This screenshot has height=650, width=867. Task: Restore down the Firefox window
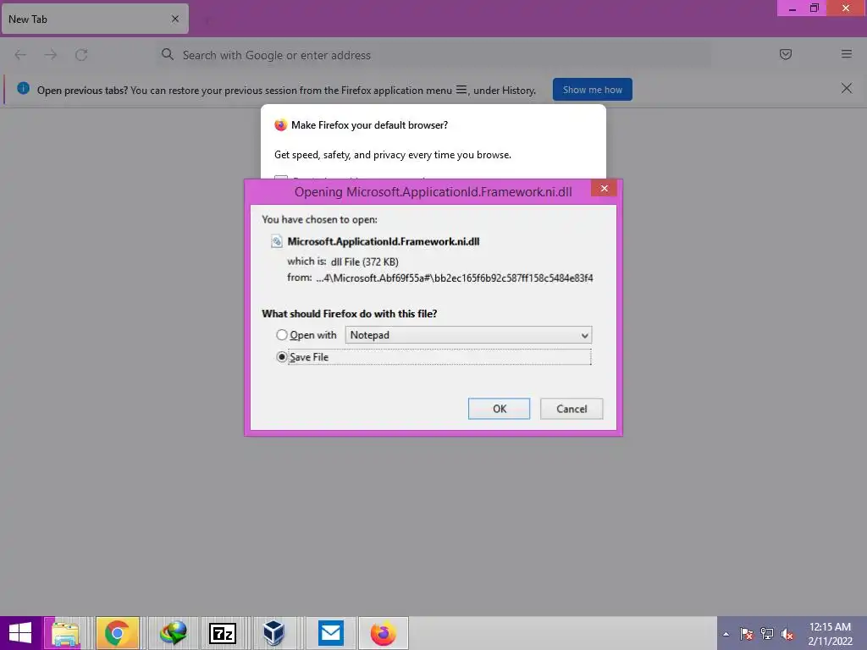point(814,8)
